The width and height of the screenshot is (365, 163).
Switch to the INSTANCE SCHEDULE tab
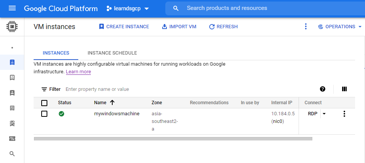click(112, 53)
